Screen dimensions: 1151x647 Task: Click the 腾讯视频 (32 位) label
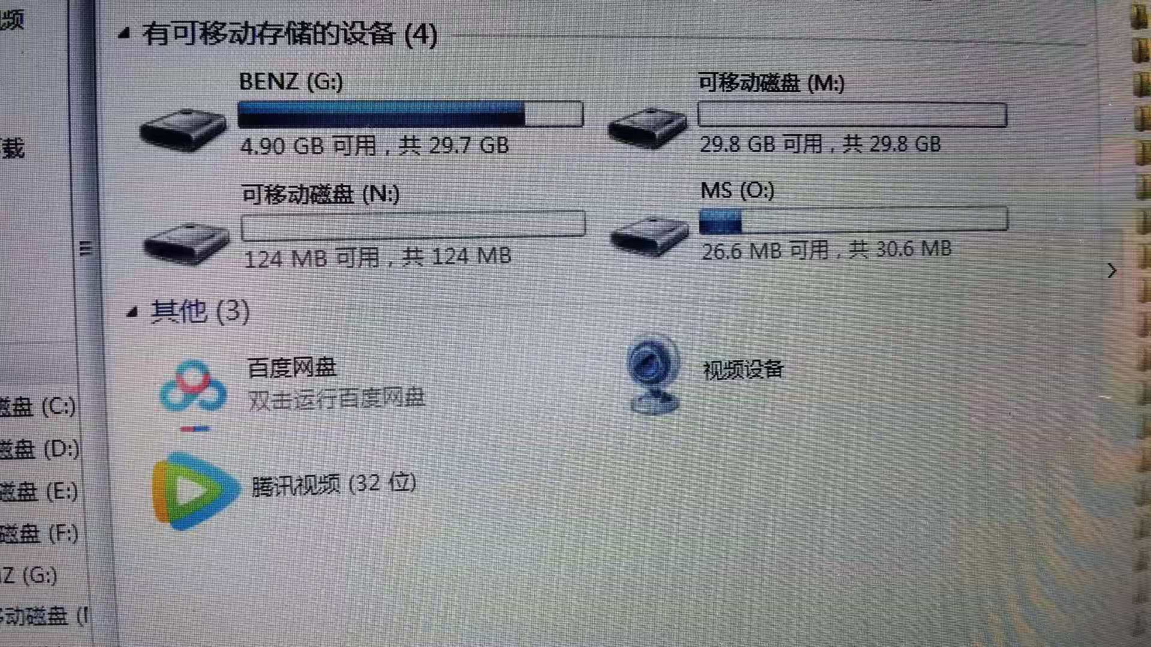pos(334,484)
